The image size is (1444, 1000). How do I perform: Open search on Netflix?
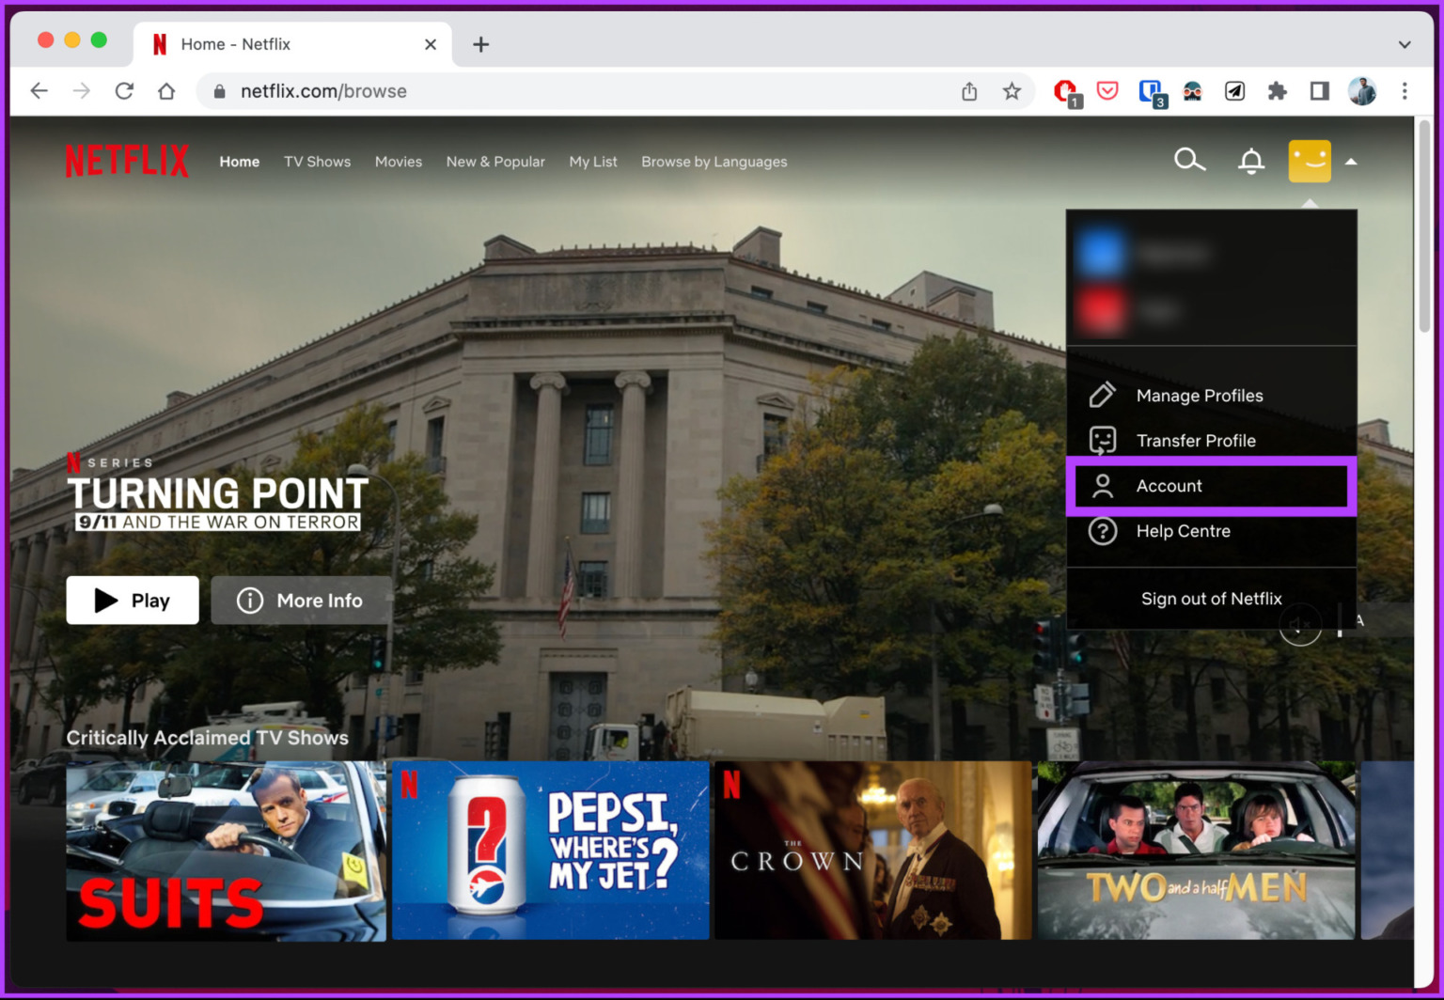(x=1189, y=160)
